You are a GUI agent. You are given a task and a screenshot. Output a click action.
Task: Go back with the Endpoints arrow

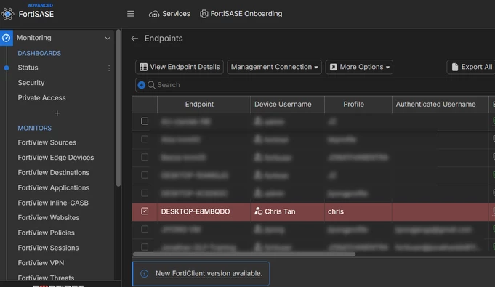pyautogui.click(x=134, y=39)
